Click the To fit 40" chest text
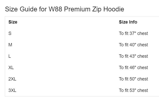 pyautogui.click(x=133, y=45)
